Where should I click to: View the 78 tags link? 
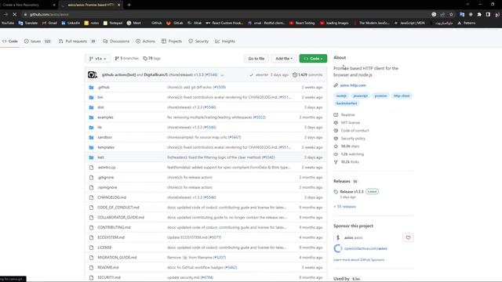click(151, 59)
